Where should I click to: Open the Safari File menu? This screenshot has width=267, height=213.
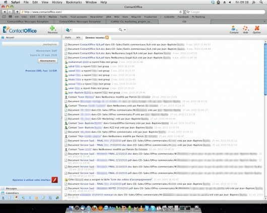tap(26, 2)
